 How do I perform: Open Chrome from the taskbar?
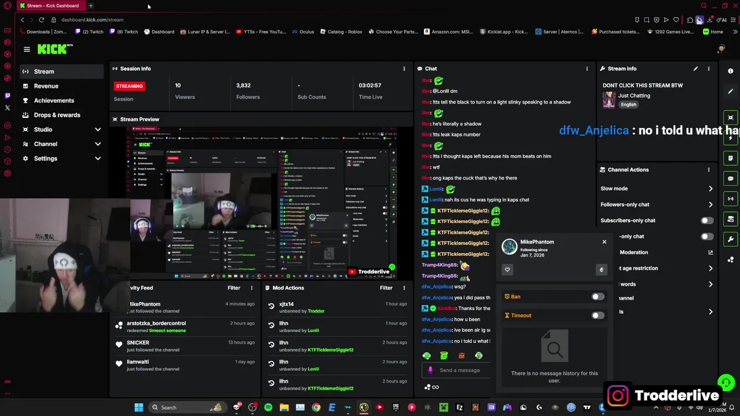pyautogui.click(x=316, y=407)
